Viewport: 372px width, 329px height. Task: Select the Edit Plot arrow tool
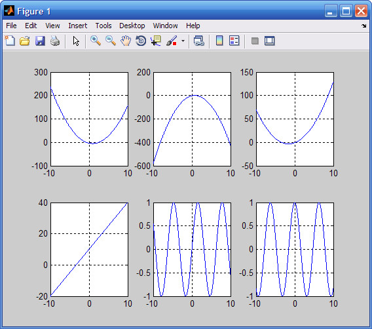click(76, 41)
